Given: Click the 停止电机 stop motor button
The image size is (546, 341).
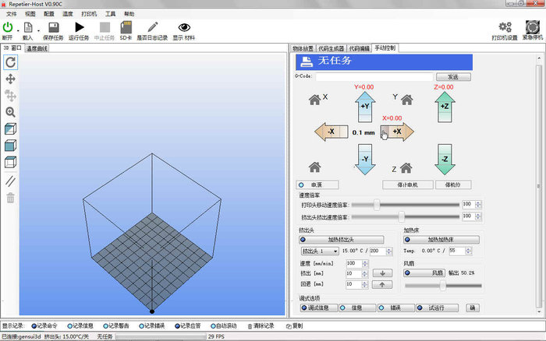Looking at the screenshot, I should [402, 185].
